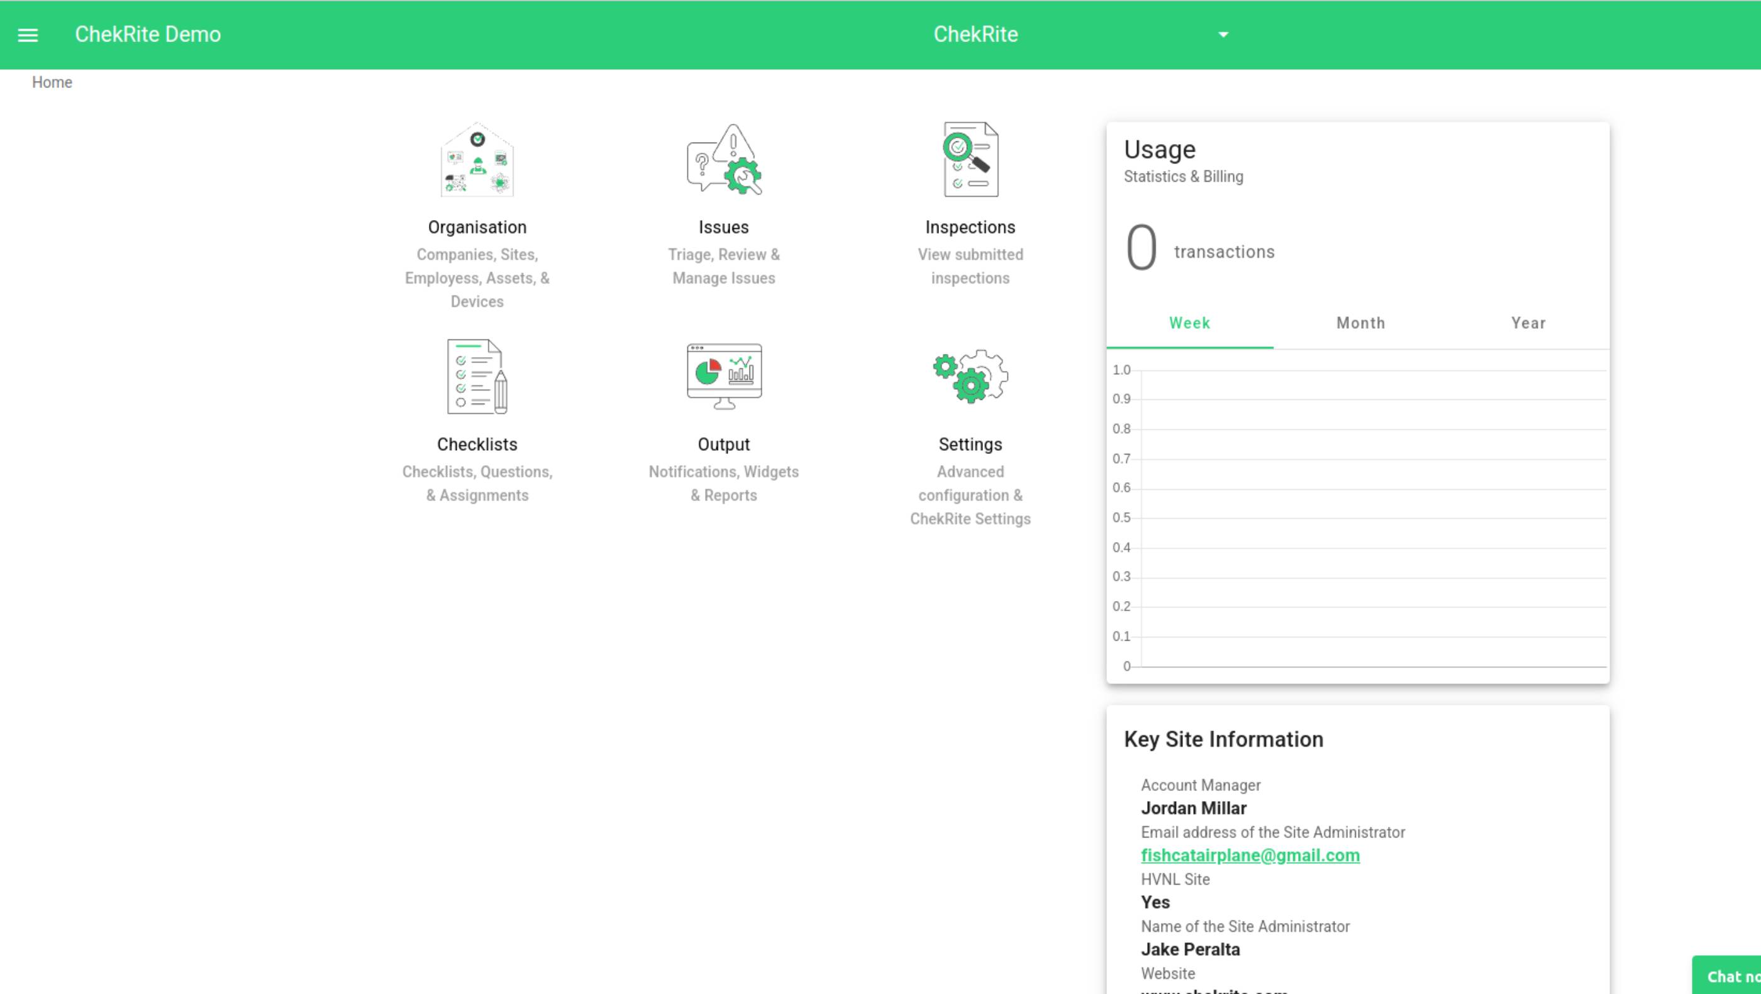Click the Jordan Millar account manager name
1761x994 pixels.
[1194, 809]
